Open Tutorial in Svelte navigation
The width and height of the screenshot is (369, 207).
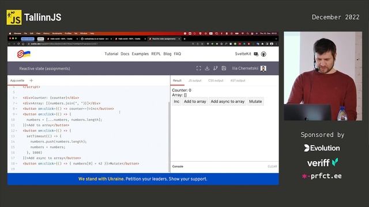(111, 54)
